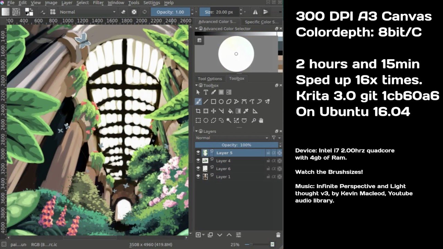Open the File menu
Screen dimensions: 443x249
tap(11, 3)
